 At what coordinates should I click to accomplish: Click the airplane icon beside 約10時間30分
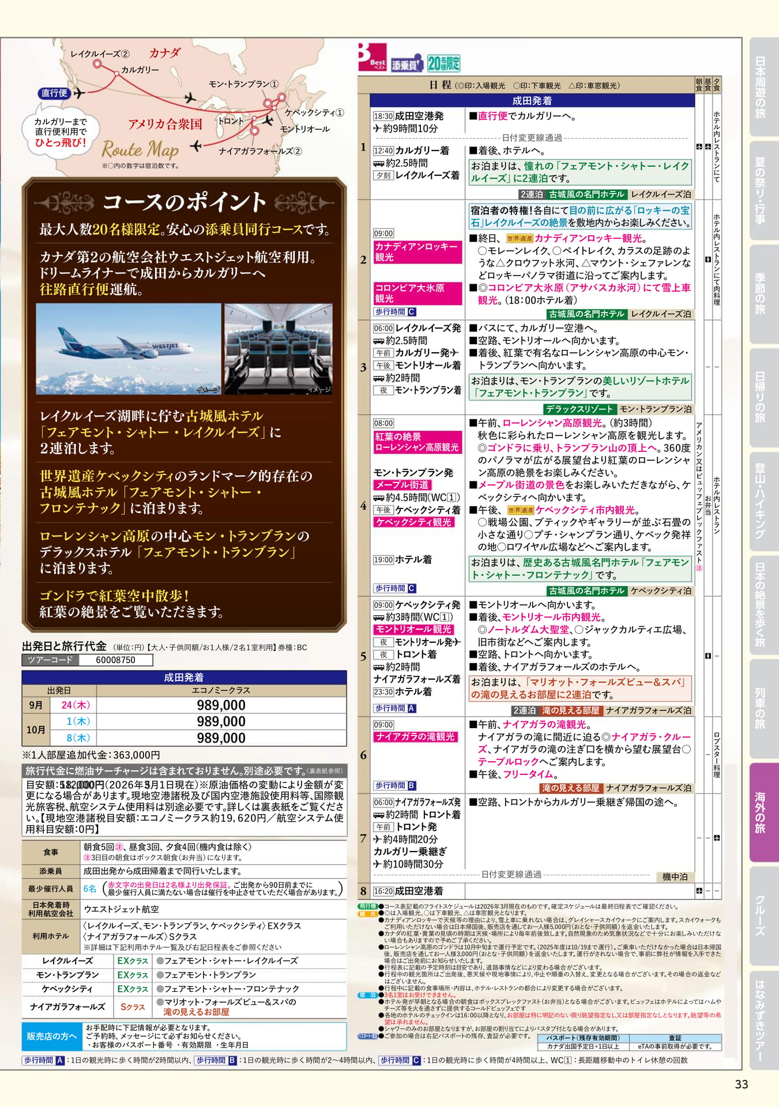pos(378,864)
